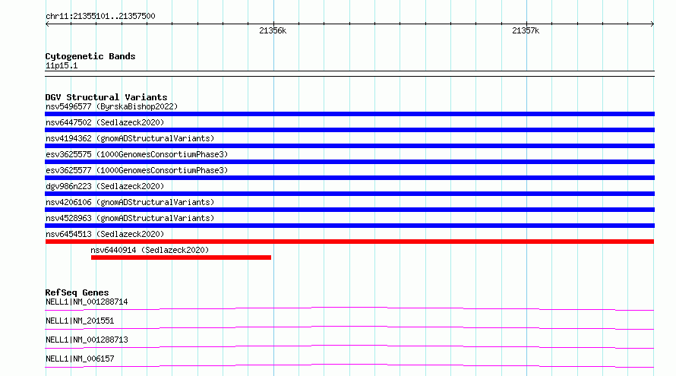Click the 11p15.1 band label
Image resolution: width=676 pixels, height=376 pixels.
point(62,65)
